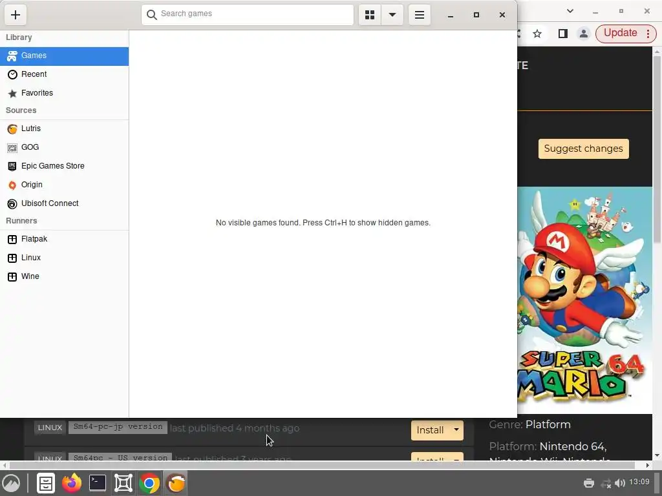Click the 13:09 clock in the tray
The image size is (662, 496).
click(639, 482)
